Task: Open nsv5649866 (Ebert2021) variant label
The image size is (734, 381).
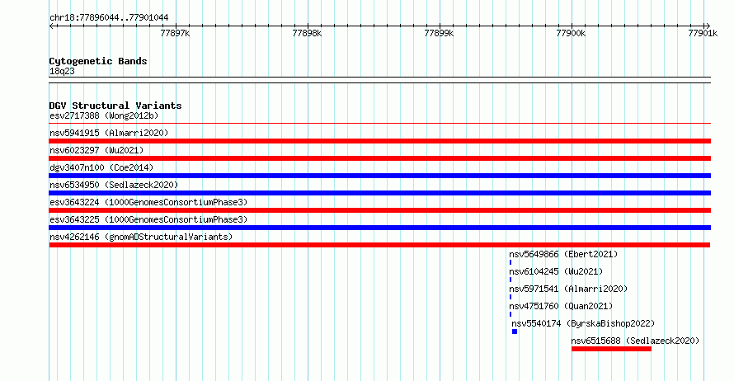Action: click(x=563, y=254)
